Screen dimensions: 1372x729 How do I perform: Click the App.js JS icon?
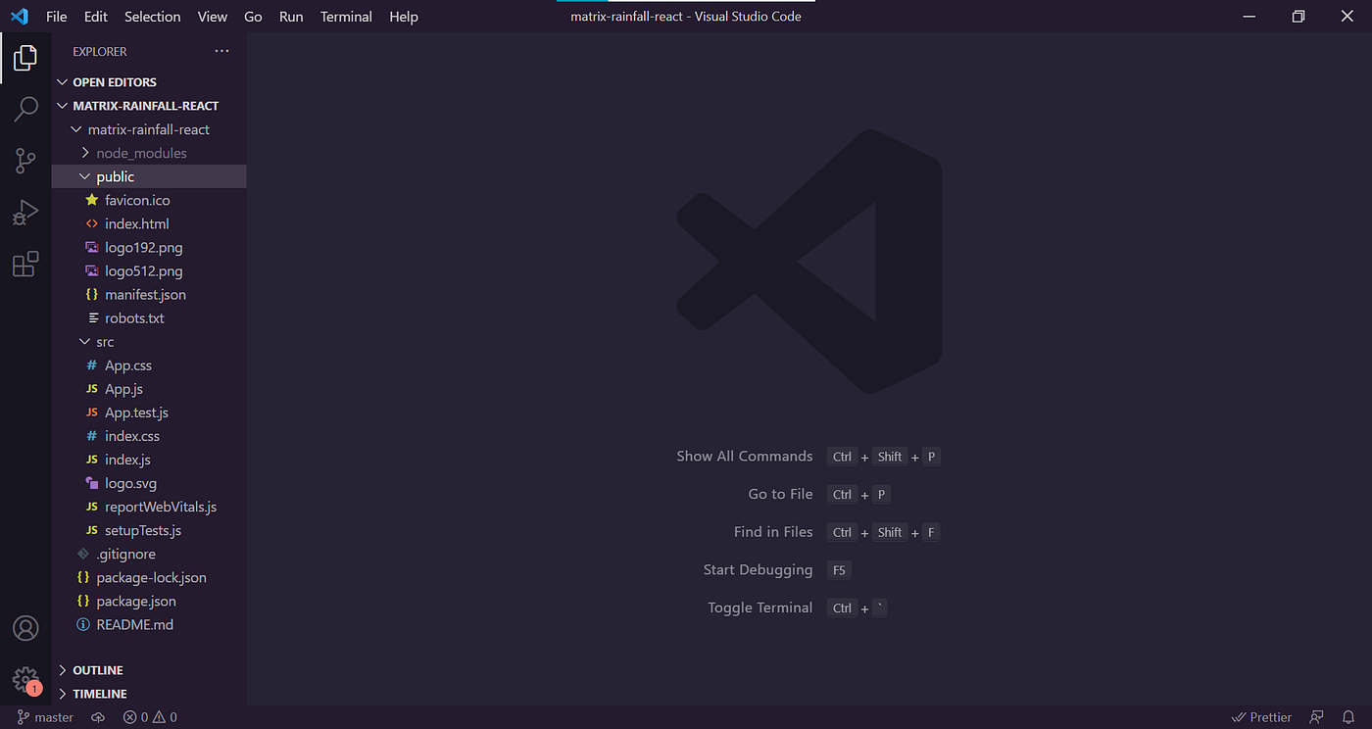click(92, 389)
